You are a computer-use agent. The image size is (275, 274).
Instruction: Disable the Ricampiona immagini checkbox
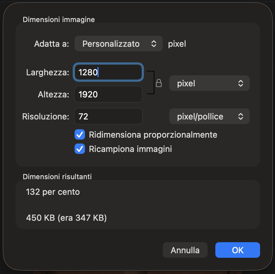coord(80,149)
